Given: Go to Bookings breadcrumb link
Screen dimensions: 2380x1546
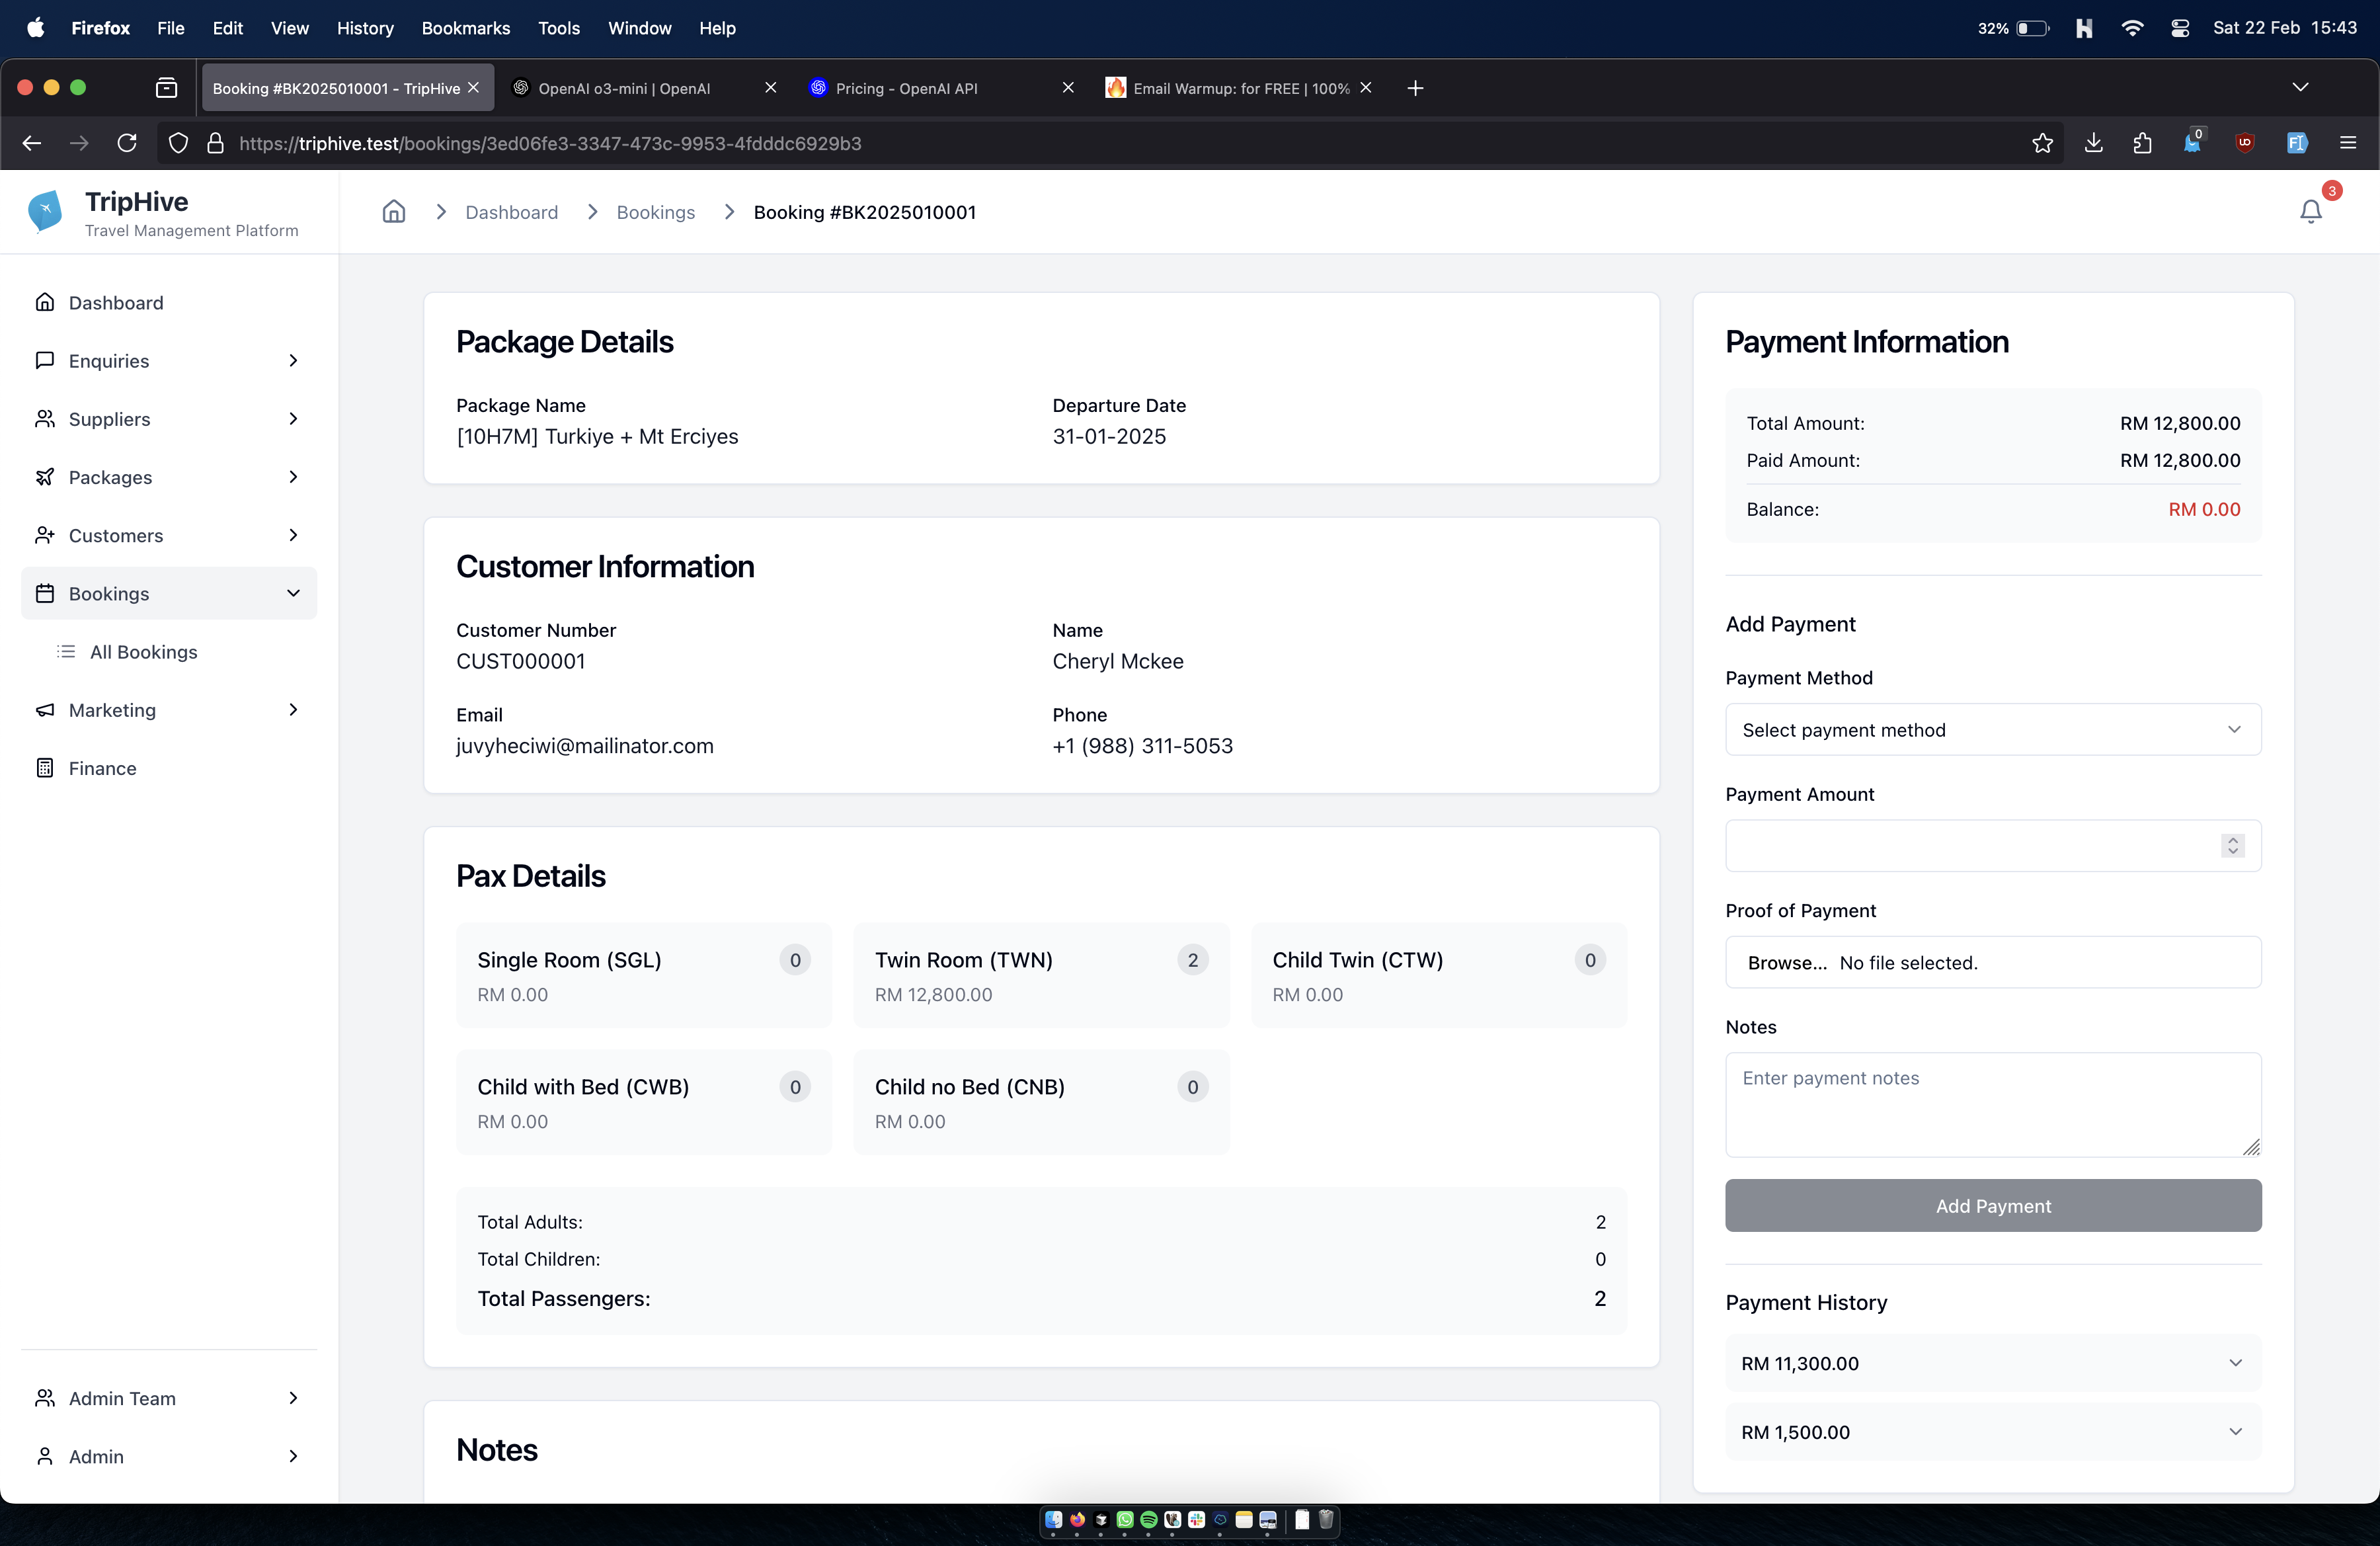Looking at the screenshot, I should [655, 212].
